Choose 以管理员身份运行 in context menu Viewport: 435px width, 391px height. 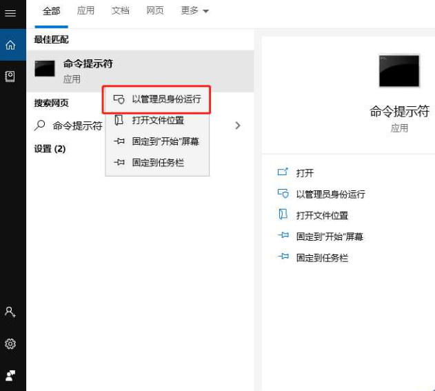tap(156, 99)
